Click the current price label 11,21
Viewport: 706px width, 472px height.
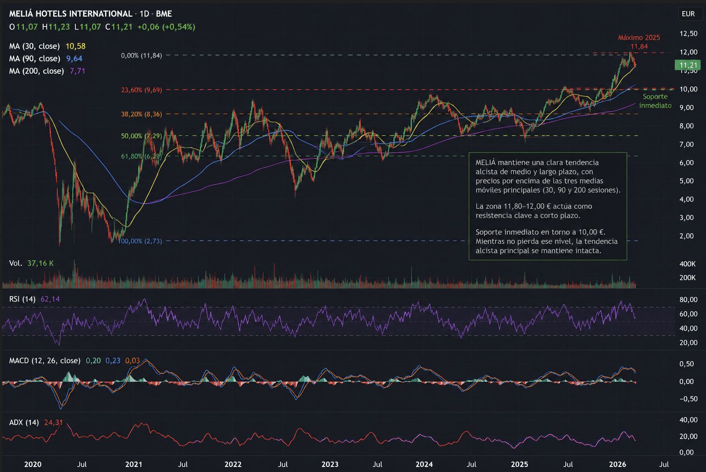click(688, 65)
